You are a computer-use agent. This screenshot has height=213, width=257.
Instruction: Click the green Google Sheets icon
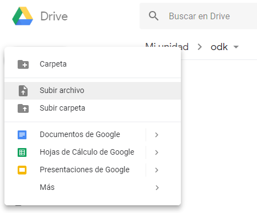pyautogui.click(x=22, y=152)
